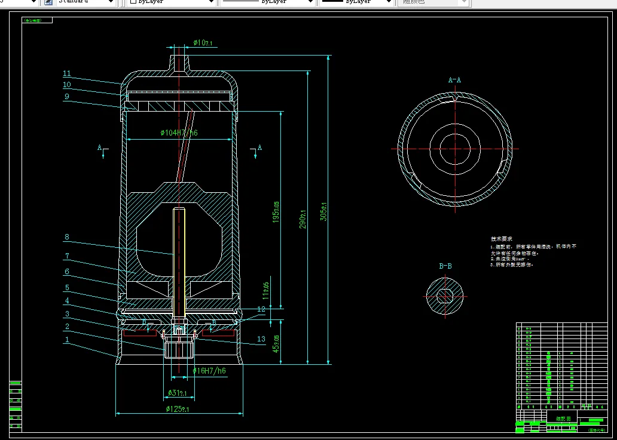Open the ByLayer linetype dropdown
Screen dimensions: 617x440
click(310, 2)
